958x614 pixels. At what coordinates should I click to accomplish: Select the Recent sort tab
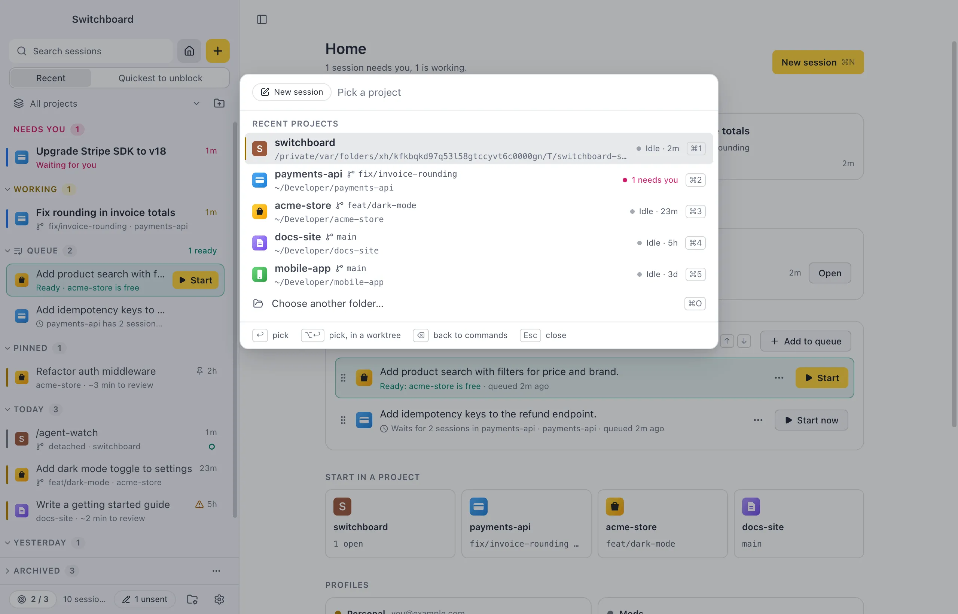click(x=51, y=78)
